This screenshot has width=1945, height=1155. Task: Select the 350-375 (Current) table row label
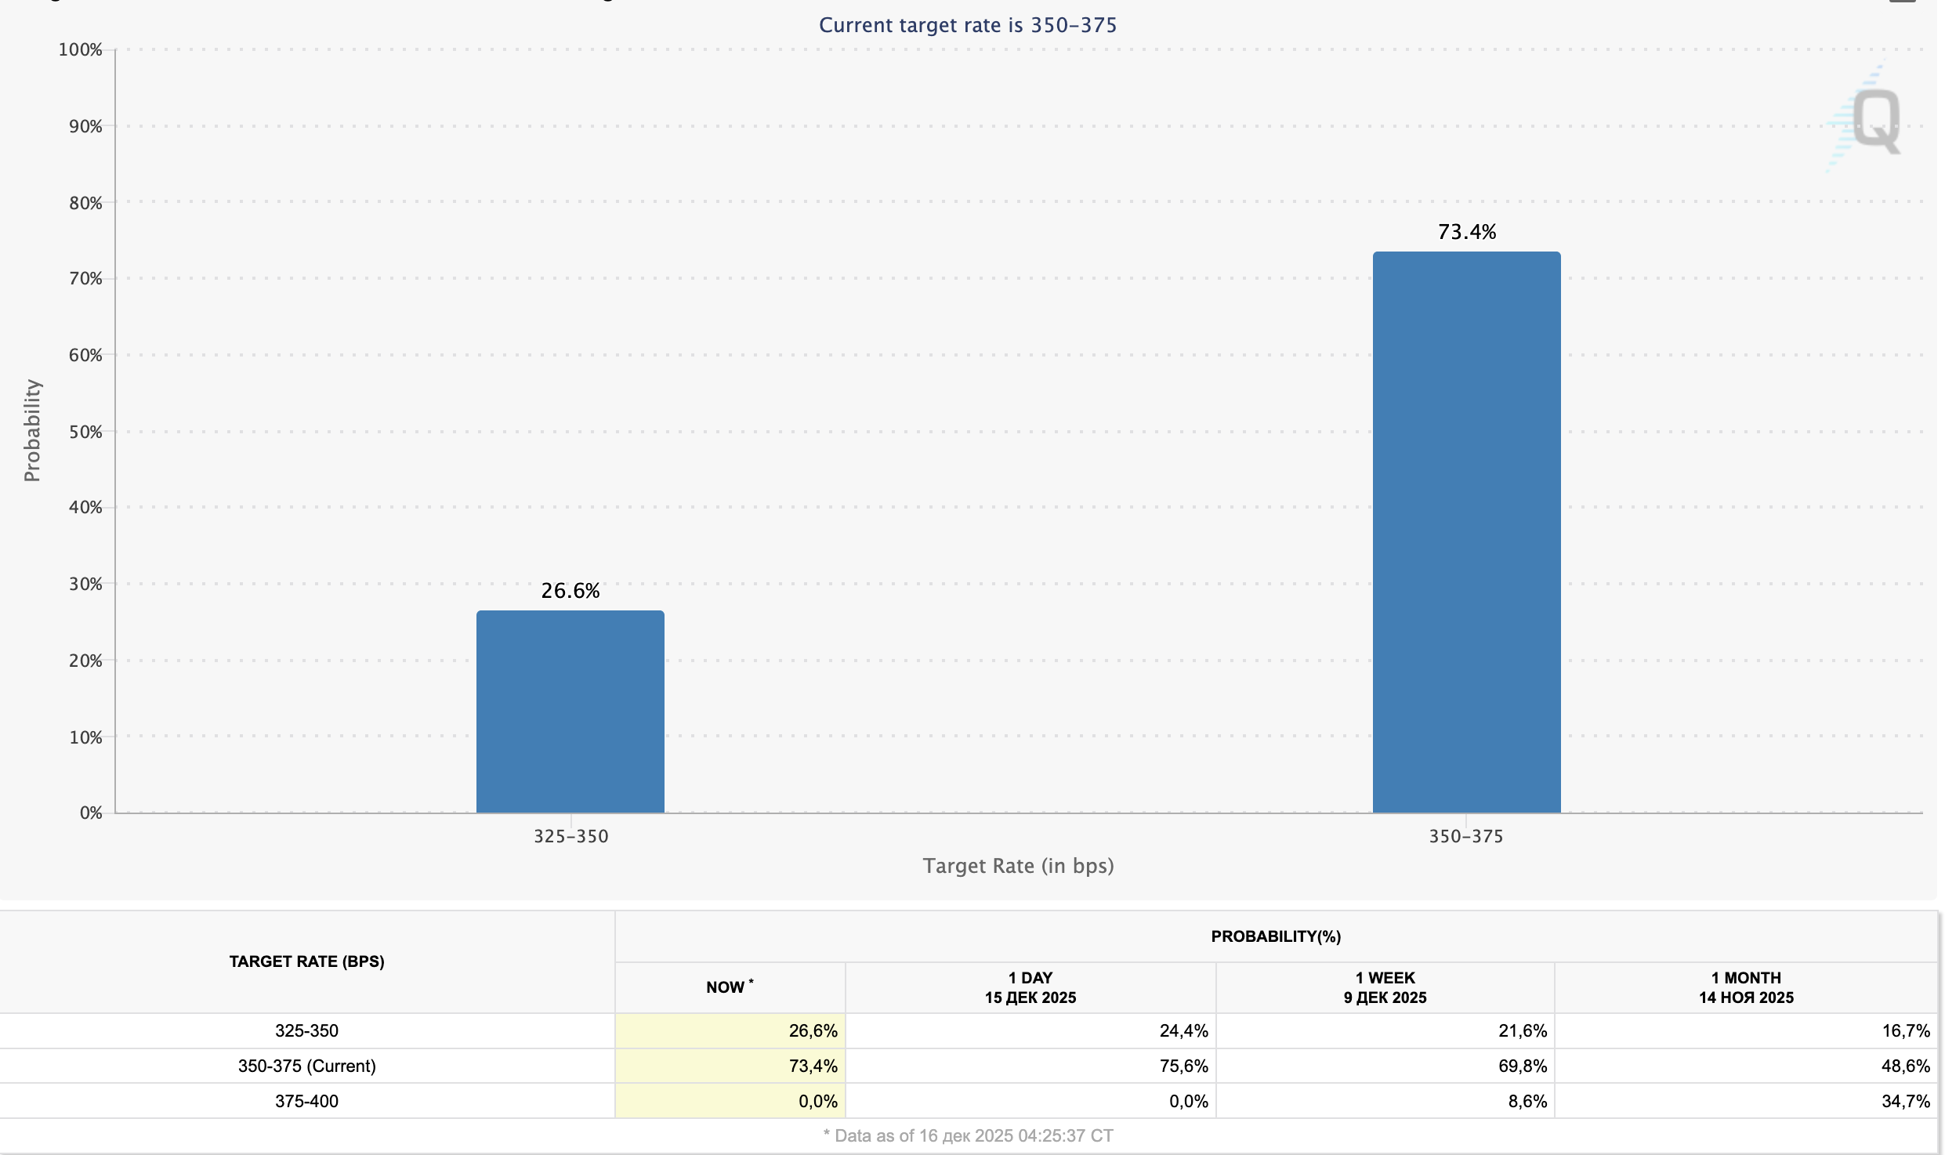click(x=306, y=1066)
